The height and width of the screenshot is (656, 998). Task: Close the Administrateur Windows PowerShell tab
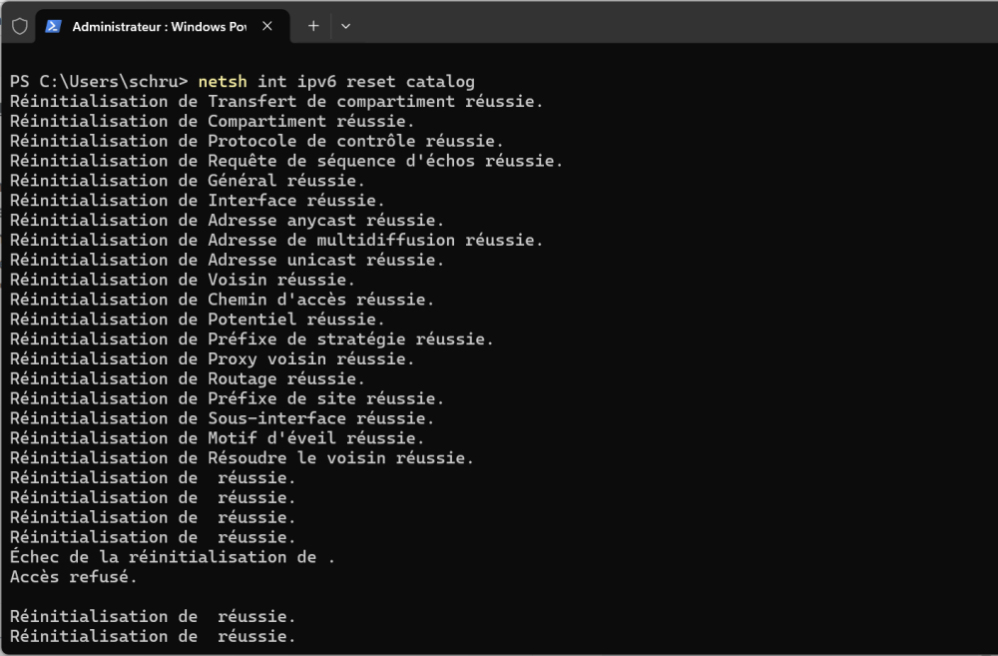[267, 27]
